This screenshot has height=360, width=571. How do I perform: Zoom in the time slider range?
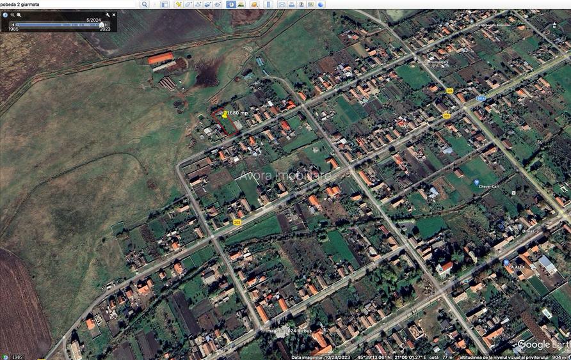point(19,15)
